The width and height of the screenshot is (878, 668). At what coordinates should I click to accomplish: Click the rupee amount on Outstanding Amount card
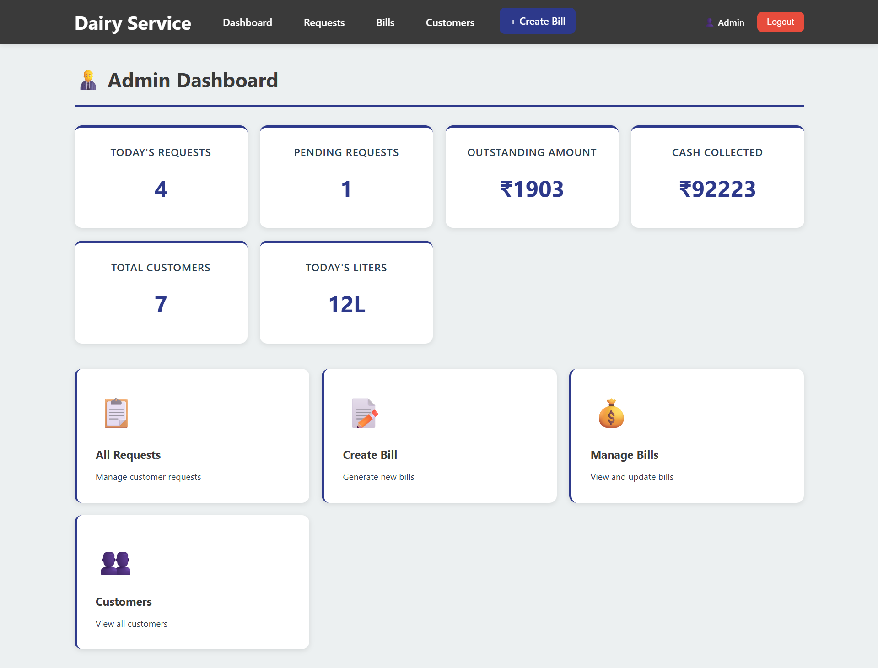pos(532,189)
